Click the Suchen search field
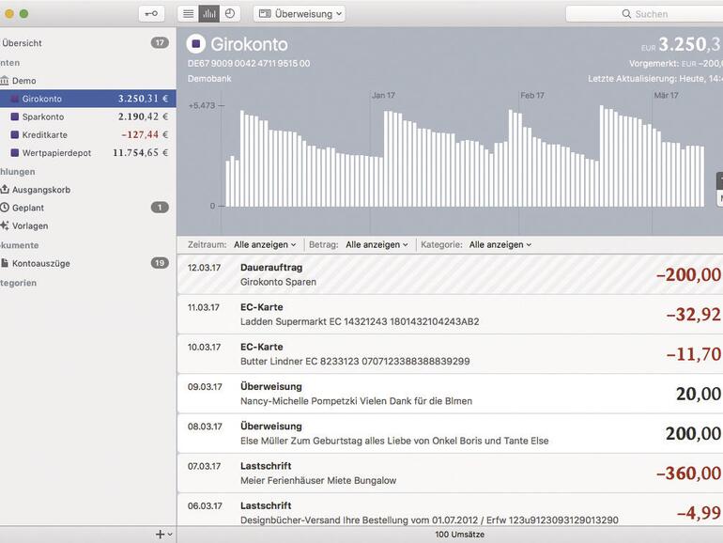The height and width of the screenshot is (543, 723). pos(644,14)
